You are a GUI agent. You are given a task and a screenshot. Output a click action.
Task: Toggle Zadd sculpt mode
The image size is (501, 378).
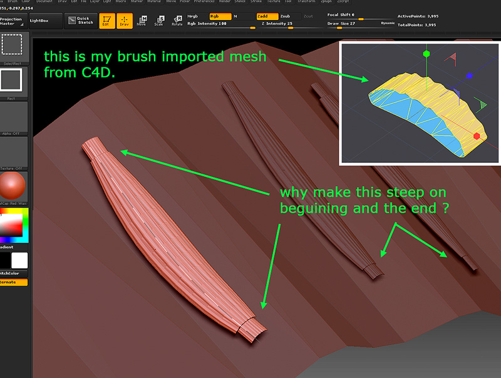click(267, 16)
